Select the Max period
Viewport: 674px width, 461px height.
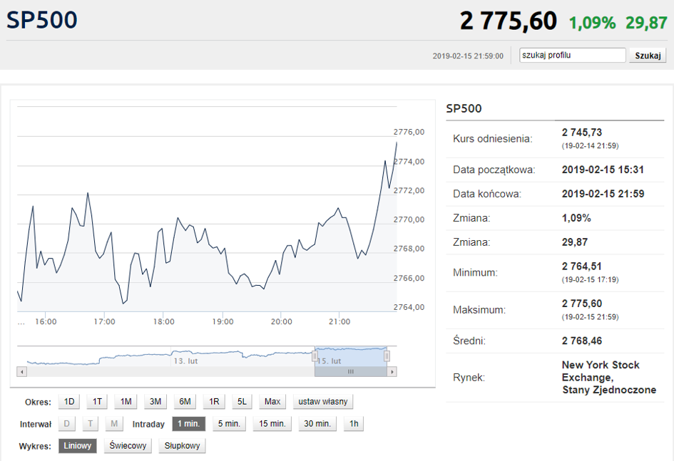272,402
